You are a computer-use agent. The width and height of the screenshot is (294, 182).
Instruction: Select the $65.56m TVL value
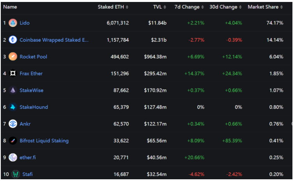pyautogui.click(x=157, y=141)
